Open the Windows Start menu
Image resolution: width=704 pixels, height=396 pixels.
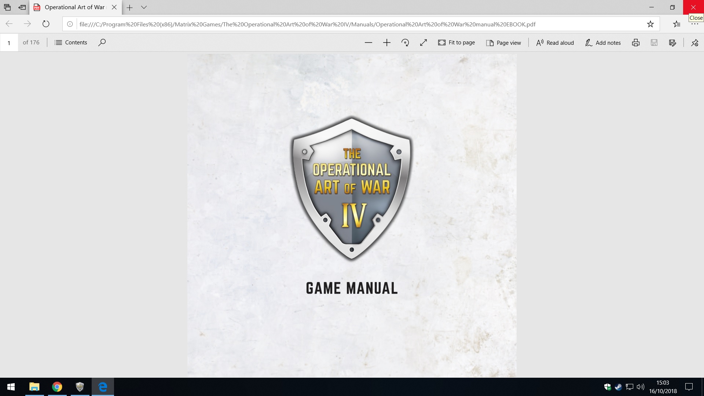point(11,387)
